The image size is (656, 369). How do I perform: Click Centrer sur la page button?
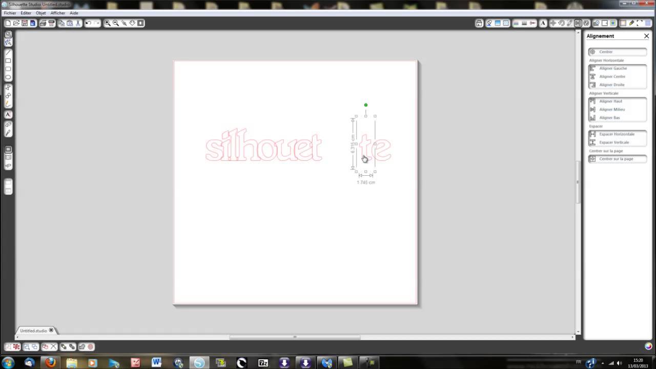click(x=618, y=159)
